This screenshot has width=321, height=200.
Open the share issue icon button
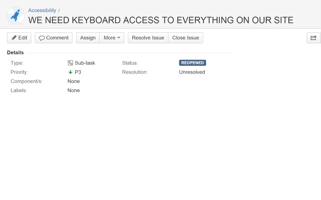(x=313, y=38)
